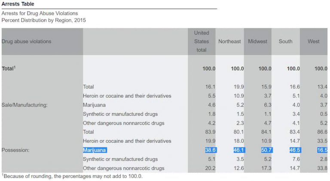
Task: Click the bold "Total" row label with footnote
Action: point(9,69)
